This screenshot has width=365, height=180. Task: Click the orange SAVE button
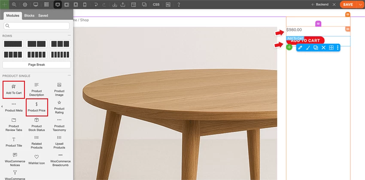(x=348, y=4)
